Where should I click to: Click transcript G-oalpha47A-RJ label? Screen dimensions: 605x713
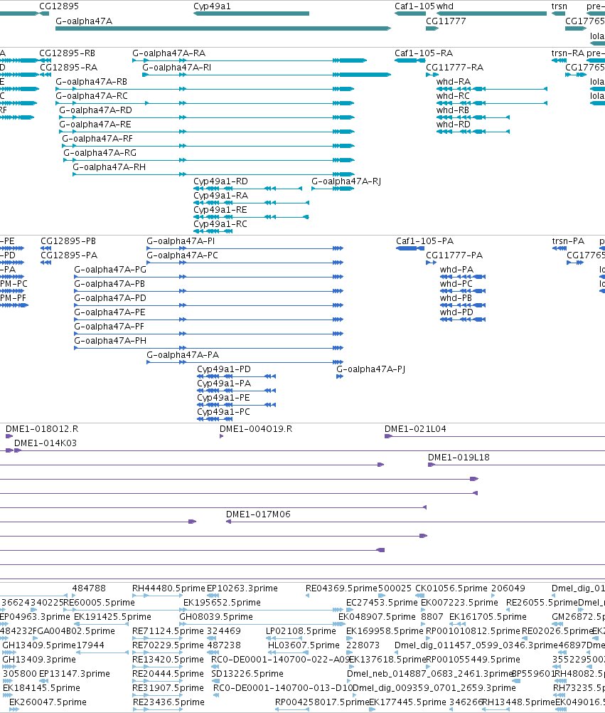coord(346,181)
